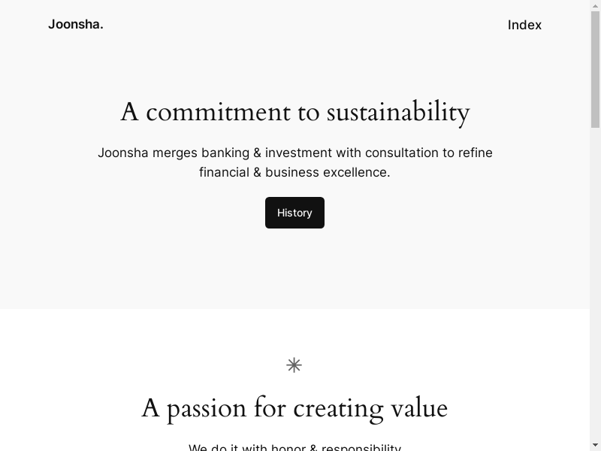Click the word "commitment" in the hero heading
The image size is (601, 451).
pyautogui.click(x=218, y=112)
